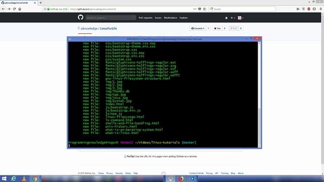The height and width of the screenshot is (182, 324).
Task: Open the browser home page
Action: pyautogui.click(x=20, y=9)
